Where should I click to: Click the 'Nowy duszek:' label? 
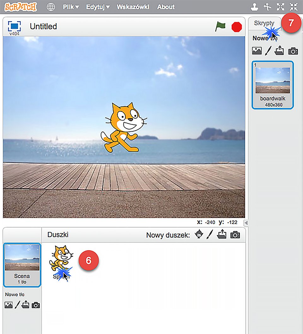[x=168, y=235]
